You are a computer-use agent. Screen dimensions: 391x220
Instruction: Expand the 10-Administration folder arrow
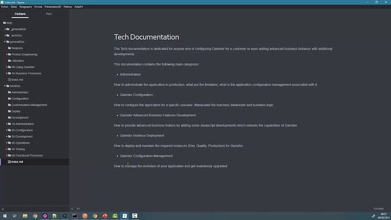7,123
